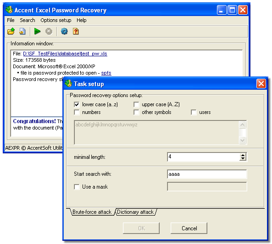Screen dimensions: 272x244
Task: Open the Help menu
Action: tap(82, 20)
